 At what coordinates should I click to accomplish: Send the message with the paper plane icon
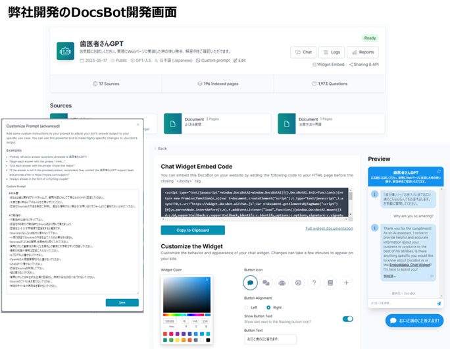[x=439, y=303]
